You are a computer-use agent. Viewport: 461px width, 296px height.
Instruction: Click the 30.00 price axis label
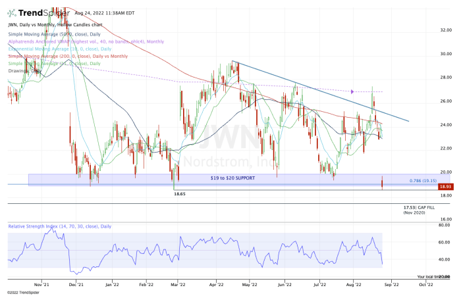pyautogui.click(x=446, y=54)
